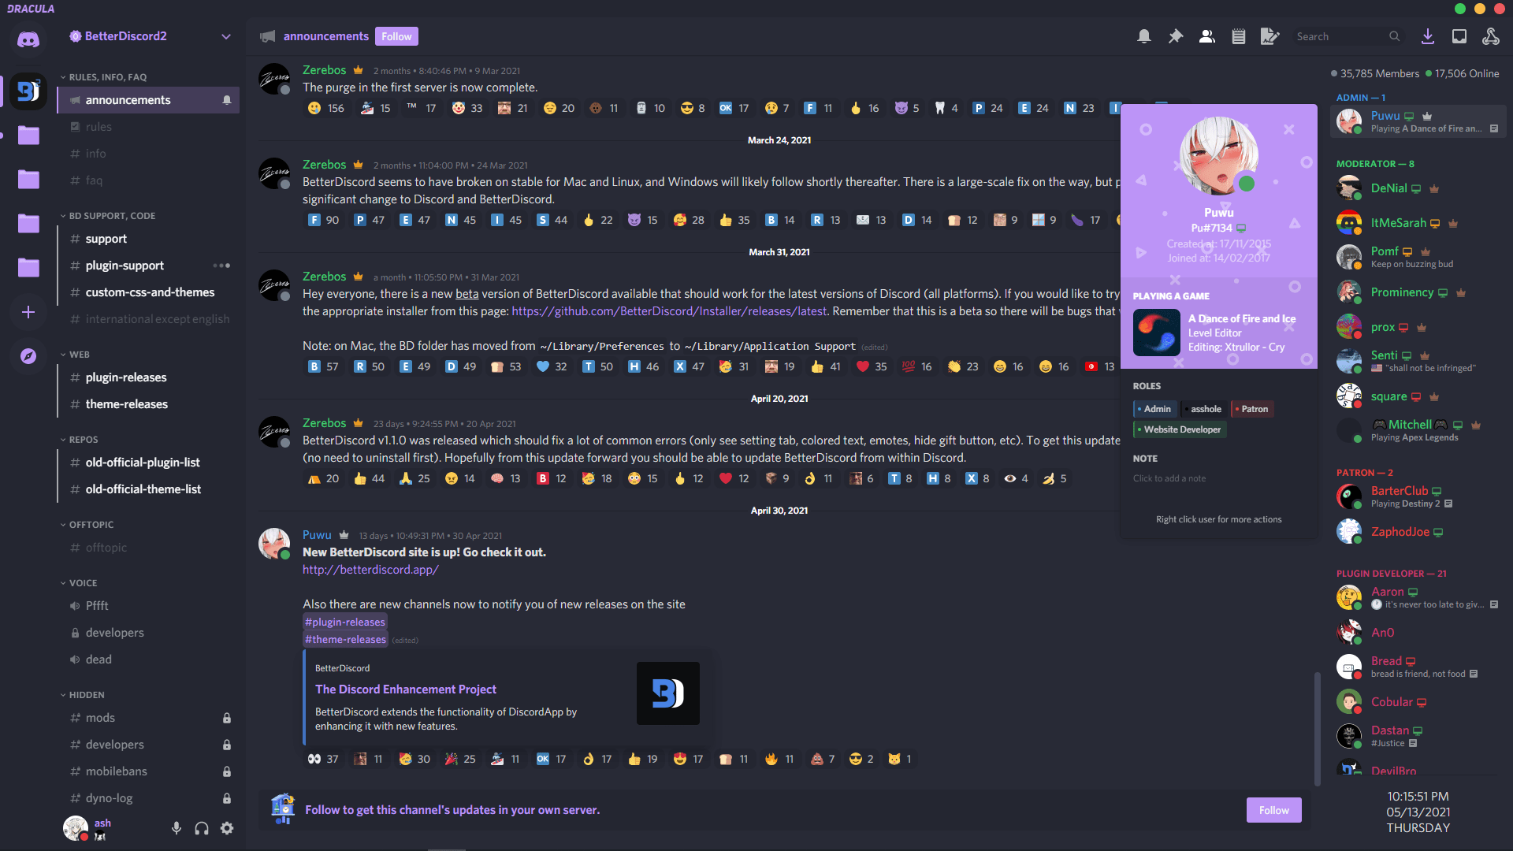Open the betterdiscord.app link
The height and width of the screenshot is (851, 1513).
370,570
